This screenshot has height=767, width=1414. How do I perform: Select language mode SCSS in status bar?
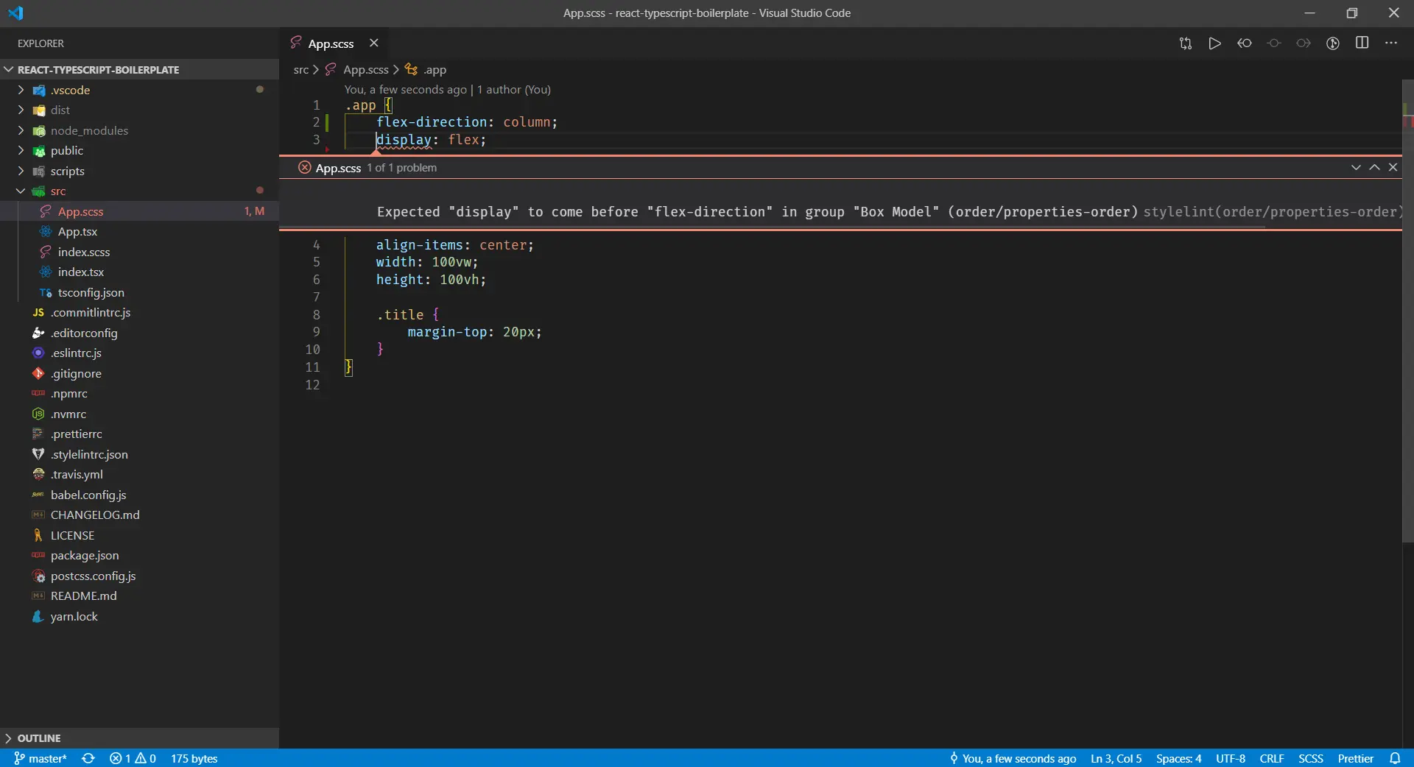pos(1311,758)
